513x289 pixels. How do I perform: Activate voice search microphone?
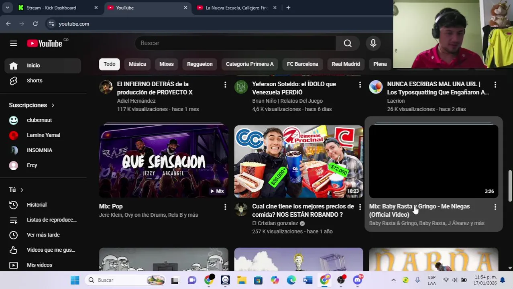373,43
